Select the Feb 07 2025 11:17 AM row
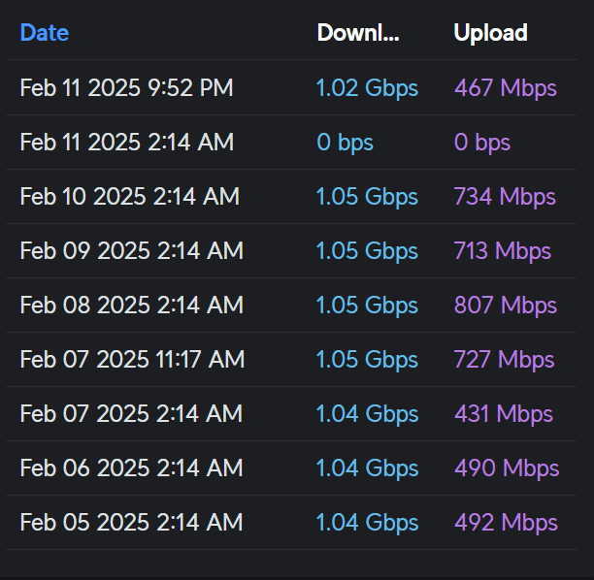The width and height of the screenshot is (594, 580). pos(291,359)
